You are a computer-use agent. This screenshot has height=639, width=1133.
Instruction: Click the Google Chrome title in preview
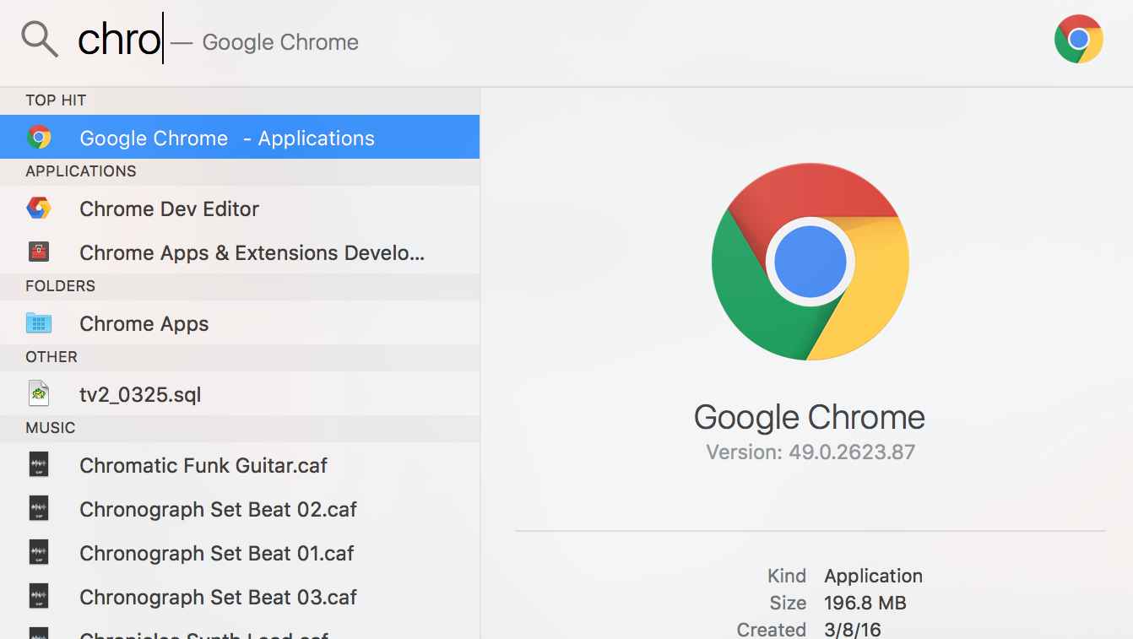point(810,417)
